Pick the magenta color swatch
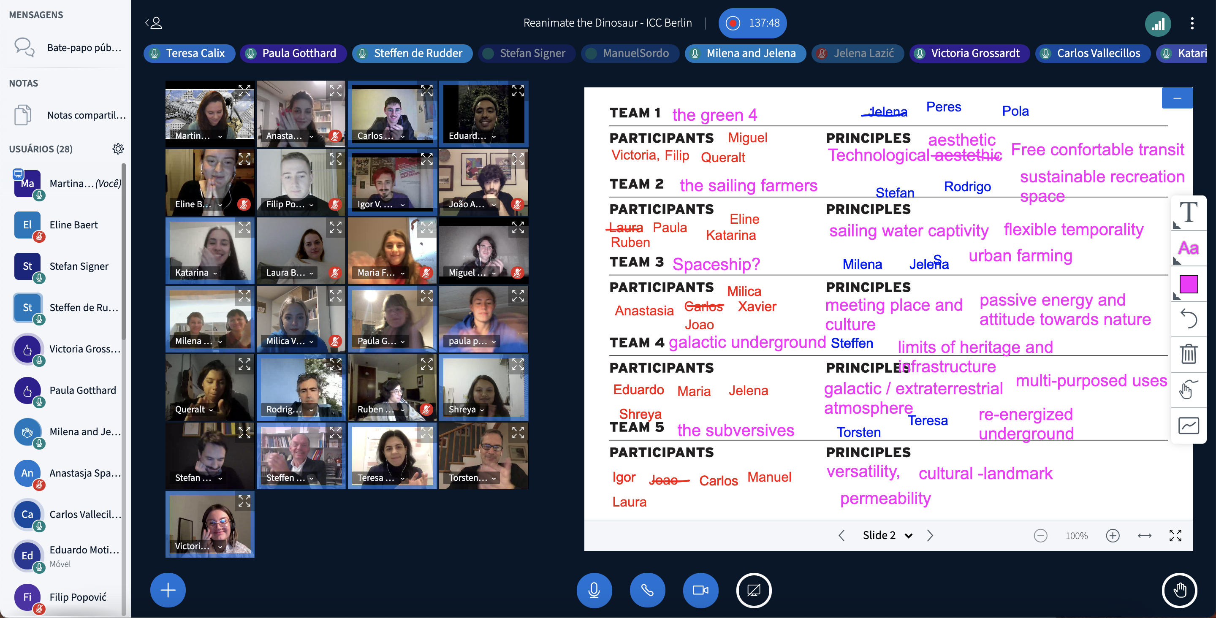The image size is (1216, 618). pos(1189,284)
